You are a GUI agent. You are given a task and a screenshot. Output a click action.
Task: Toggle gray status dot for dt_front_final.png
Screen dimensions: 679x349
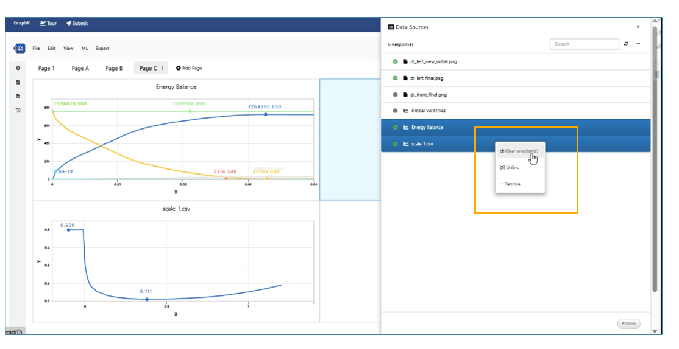[395, 94]
